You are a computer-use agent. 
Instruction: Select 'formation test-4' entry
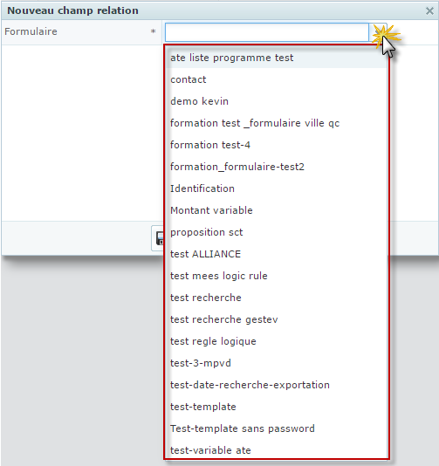(x=276, y=145)
